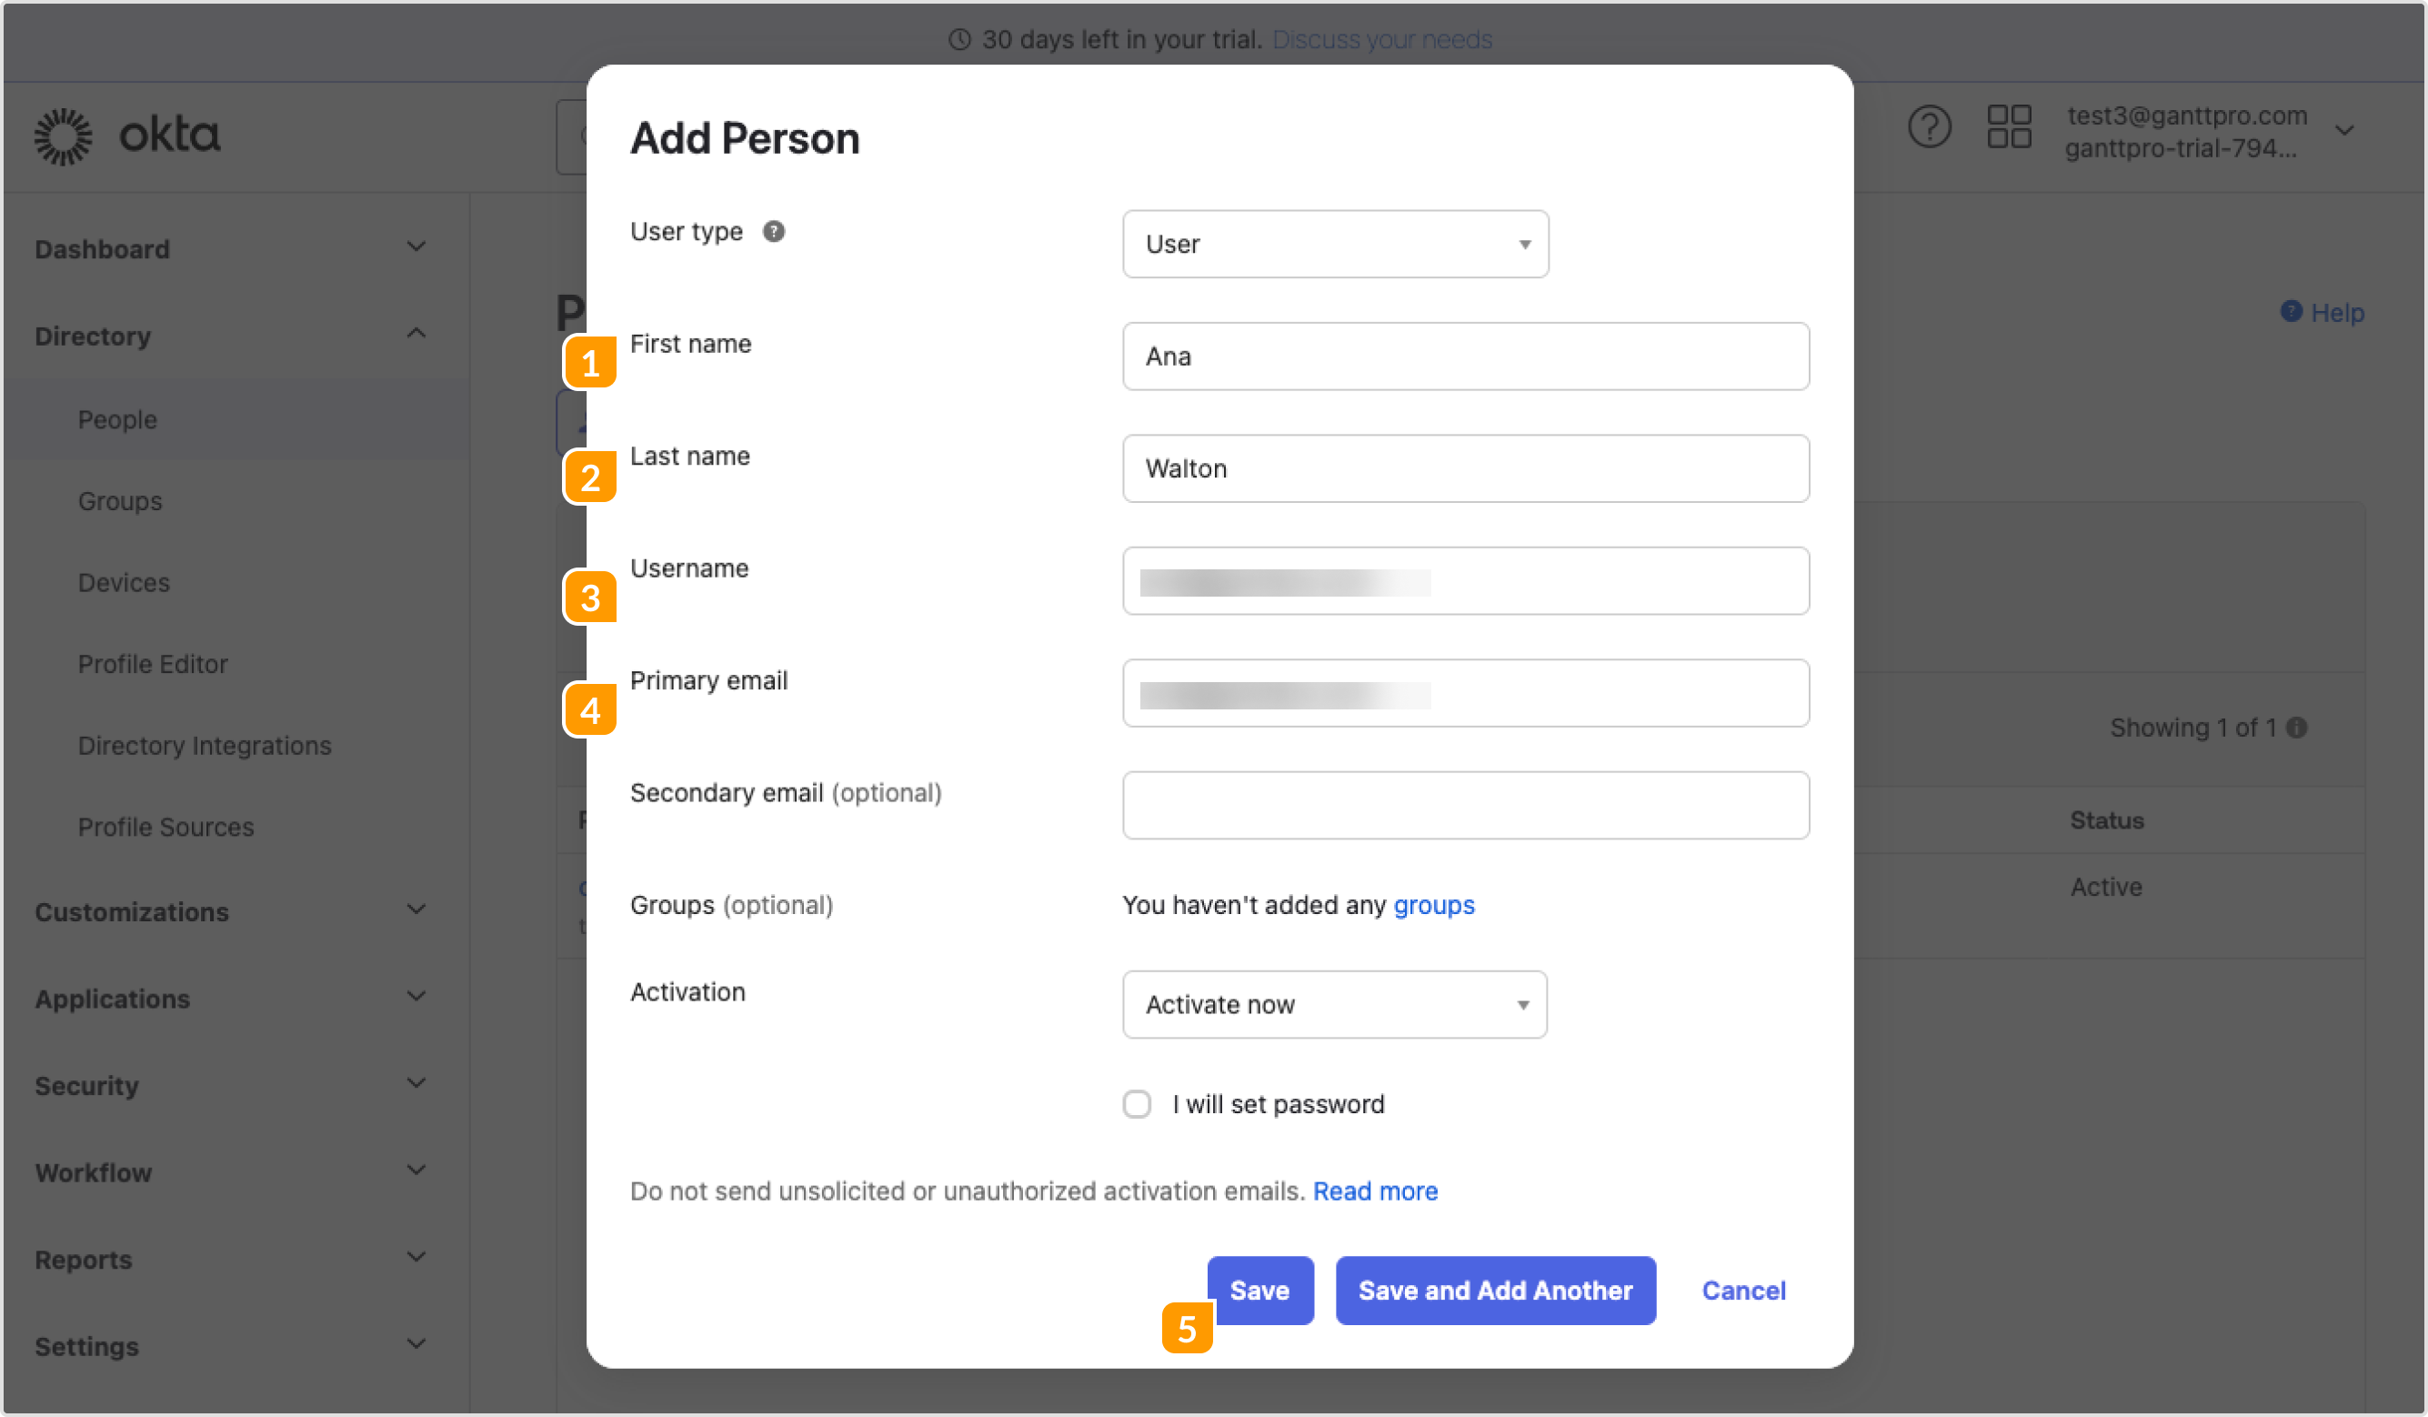
Task: Click the Secondary email input field
Action: tap(1466, 805)
